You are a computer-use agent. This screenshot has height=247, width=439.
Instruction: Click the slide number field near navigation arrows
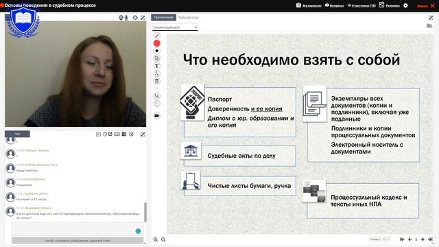pos(416,239)
